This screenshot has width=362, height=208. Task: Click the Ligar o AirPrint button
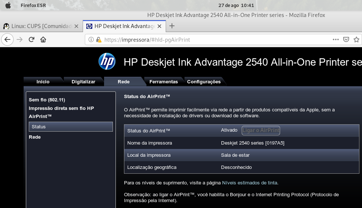[261, 131]
